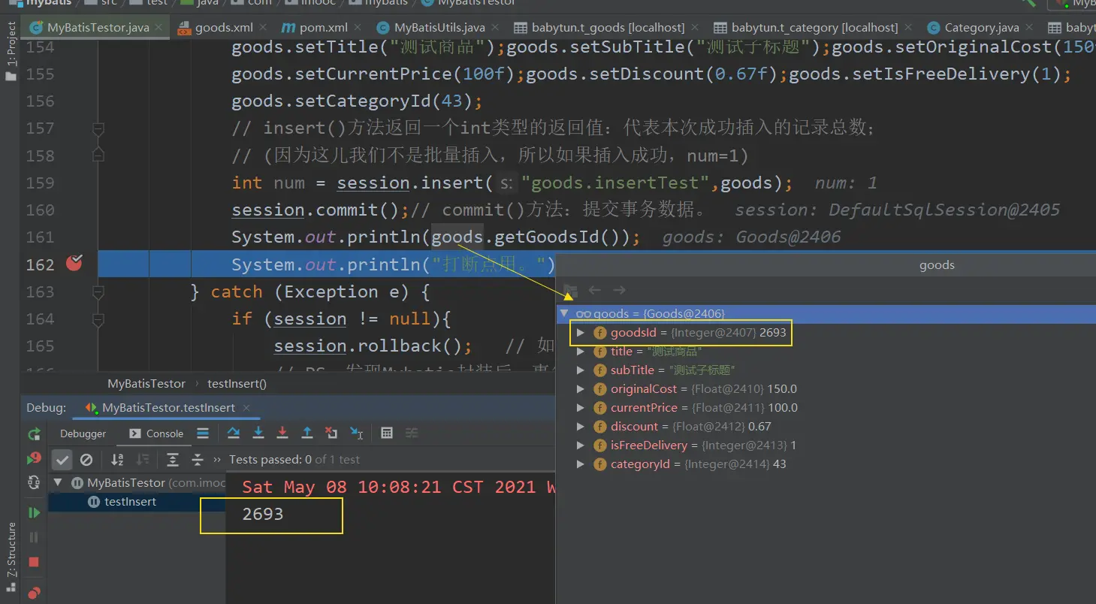Expand the discount field node
The height and width of the screenshot is (604, 1096).
(580, 427)
